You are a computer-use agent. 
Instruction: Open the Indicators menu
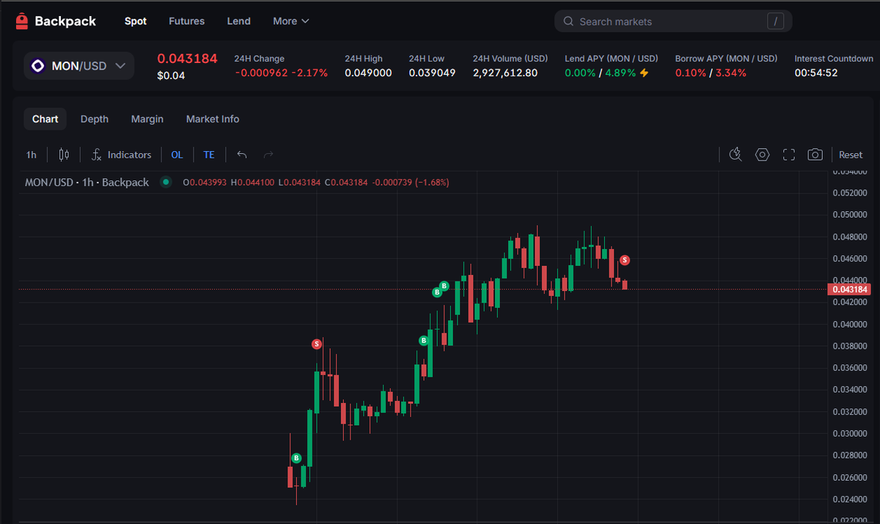coord(122,155)
